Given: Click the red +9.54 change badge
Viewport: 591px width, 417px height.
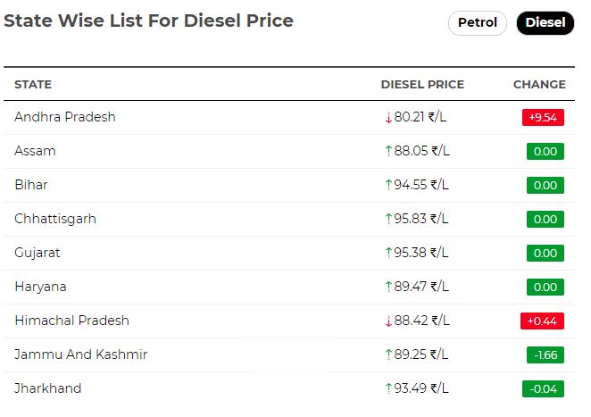Looking at the screenshot, I should point(543,117).
